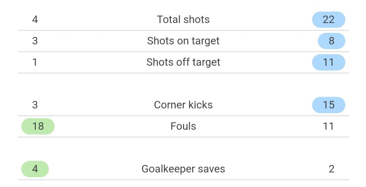The height and width of the screenshot is (187, 366).
Task: Click the left team's total shots value 4
Action: 35,20
